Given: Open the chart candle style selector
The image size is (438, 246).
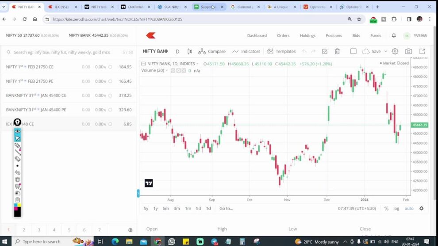Looking at the screenshot, I should (x=190, y=51).
